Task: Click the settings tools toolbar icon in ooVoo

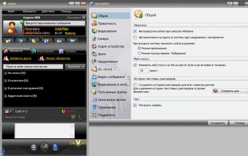Action: [47, 41]
